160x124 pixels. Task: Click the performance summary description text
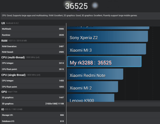tap(69, 16)
